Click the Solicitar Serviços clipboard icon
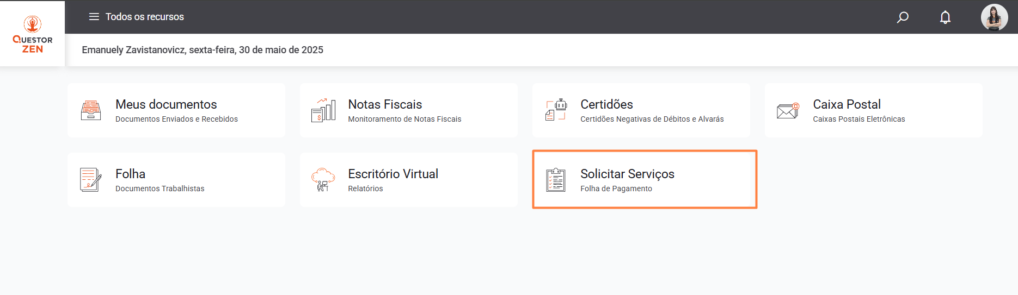The height and width of the screenshot is (295, 1018). (x=556, y=180)
